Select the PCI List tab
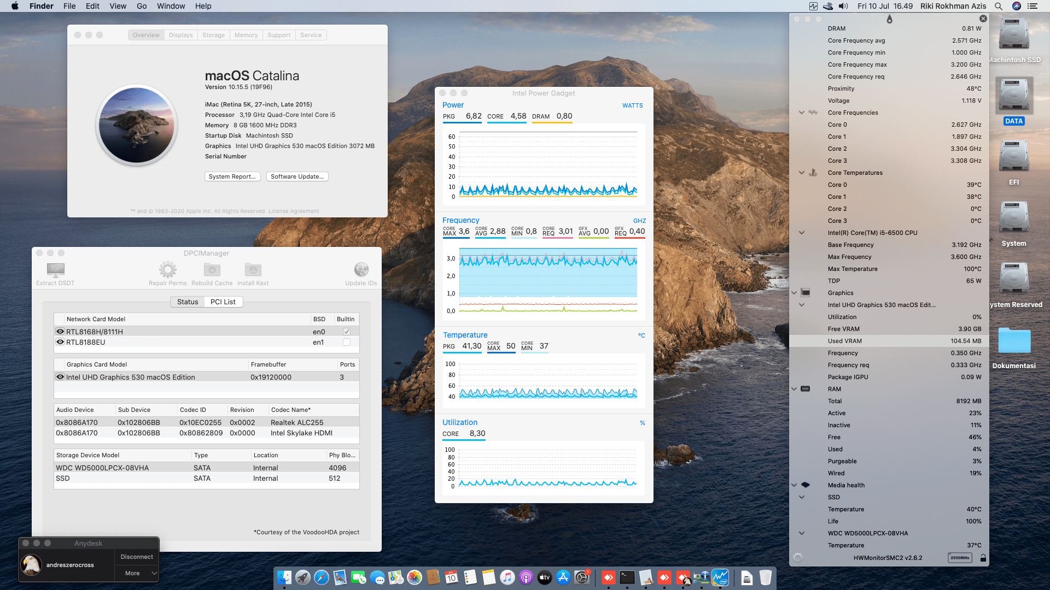 [223, 302]
